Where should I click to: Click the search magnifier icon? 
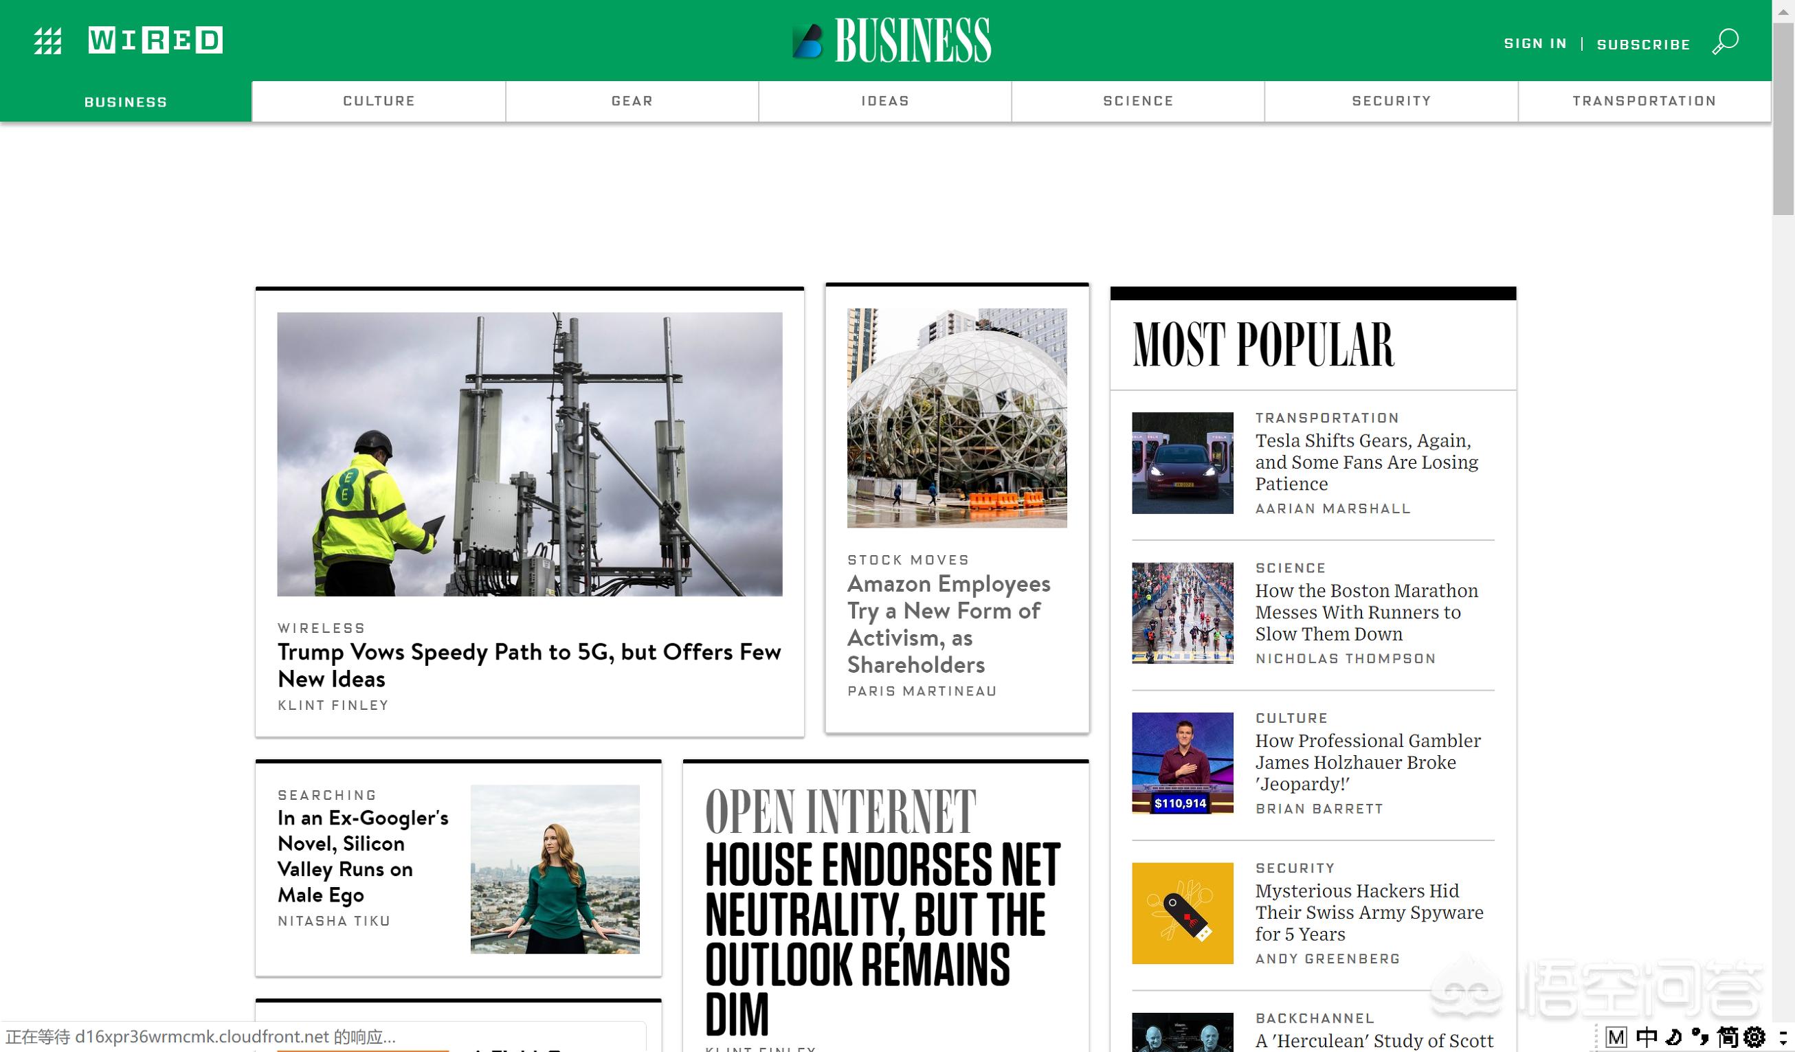tap(1724, 41)
